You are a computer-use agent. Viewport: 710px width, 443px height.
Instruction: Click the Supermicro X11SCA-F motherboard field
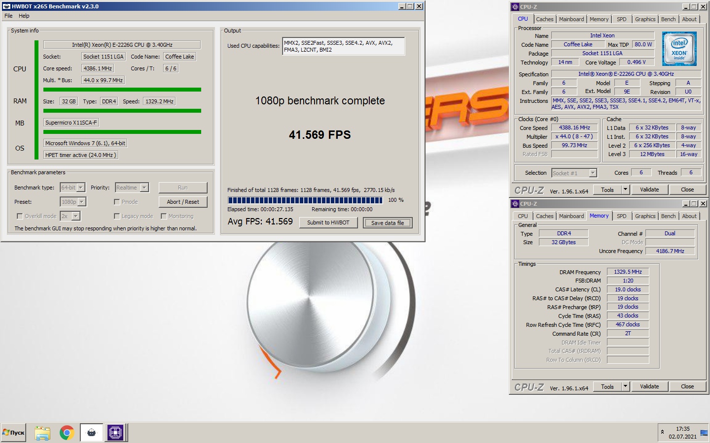click(x=71, y=123)
